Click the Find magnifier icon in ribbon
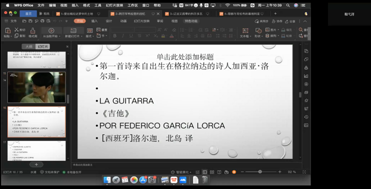Viewport: 371px width, 189px height. 301,30
